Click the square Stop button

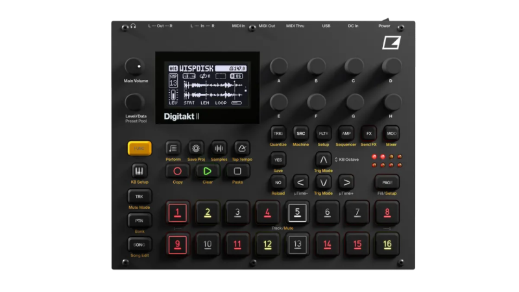point(237,171)
